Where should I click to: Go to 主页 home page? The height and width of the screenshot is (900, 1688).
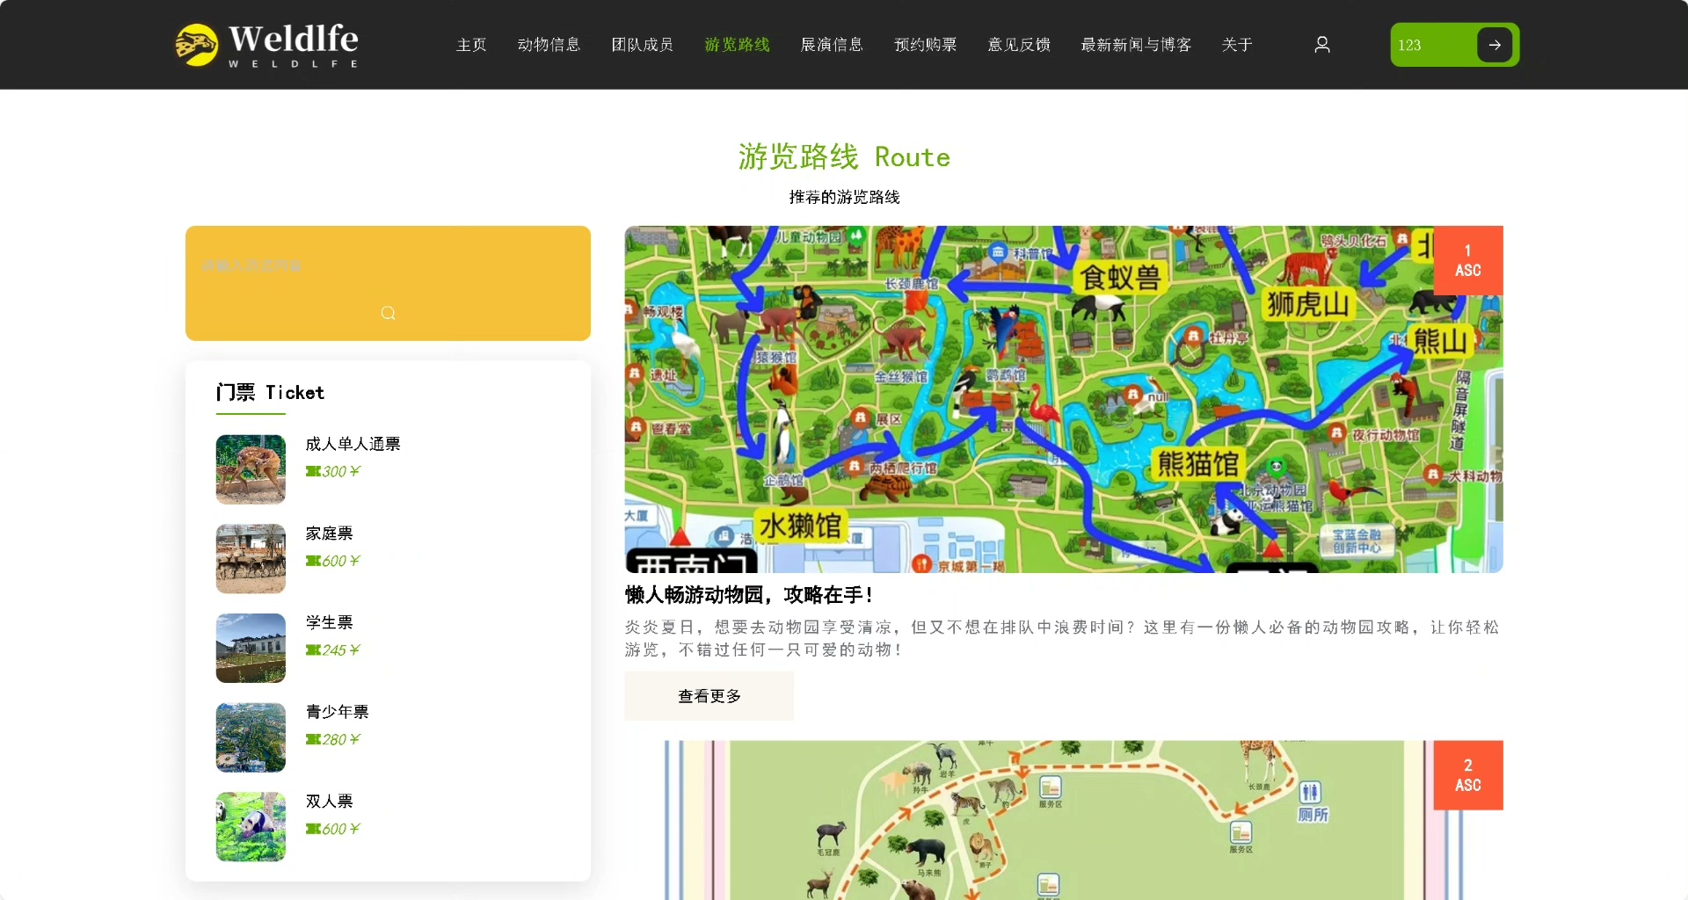tap(471, 45)
